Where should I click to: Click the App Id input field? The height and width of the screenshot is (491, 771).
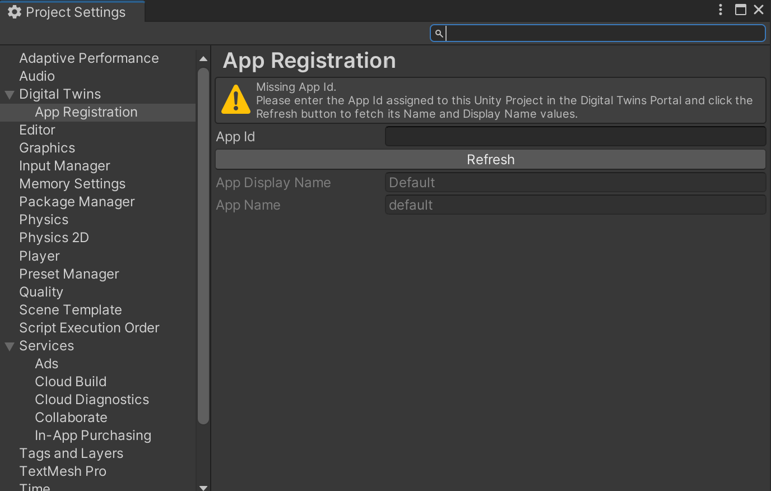click(x=575, y=136)
